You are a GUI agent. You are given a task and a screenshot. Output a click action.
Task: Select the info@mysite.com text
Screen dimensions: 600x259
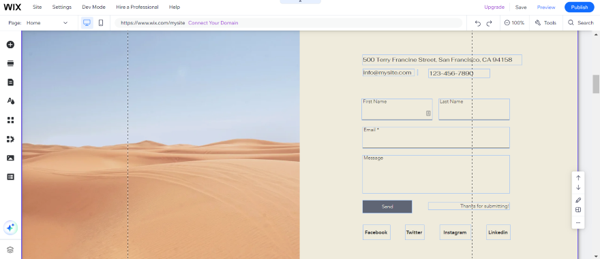(x=389, y=73)
